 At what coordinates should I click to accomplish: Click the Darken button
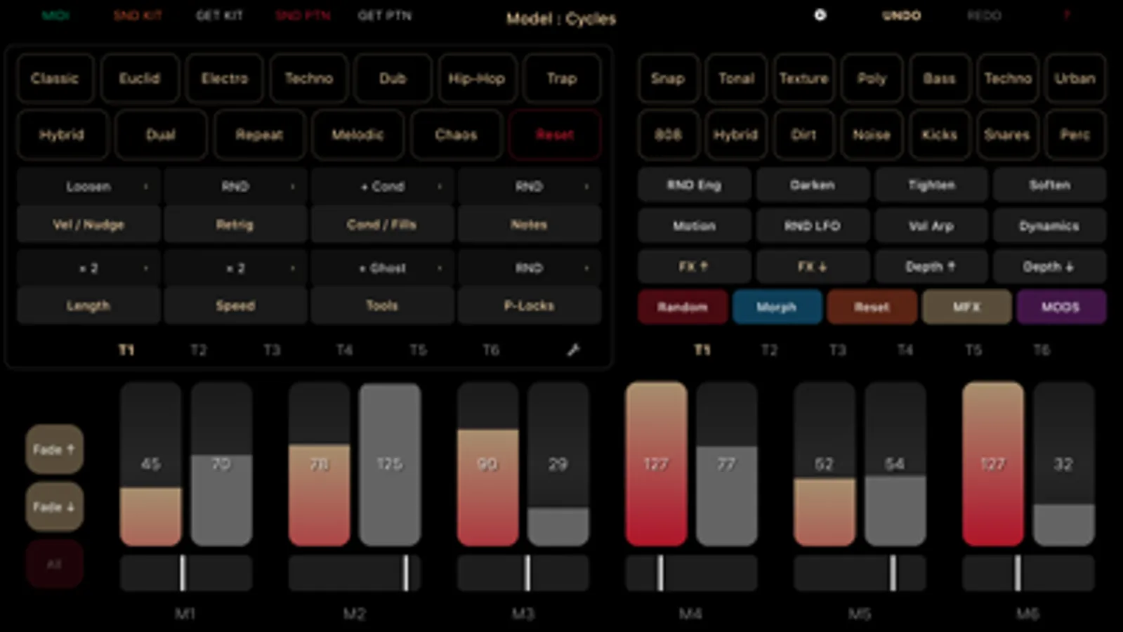point(813,185)
